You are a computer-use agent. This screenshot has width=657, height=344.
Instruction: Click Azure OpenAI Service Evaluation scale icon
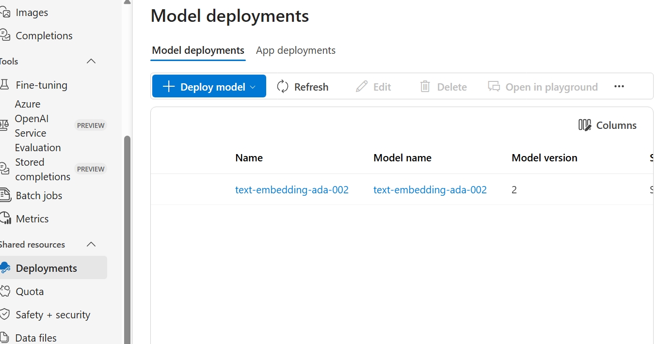(x=4, y=125)
